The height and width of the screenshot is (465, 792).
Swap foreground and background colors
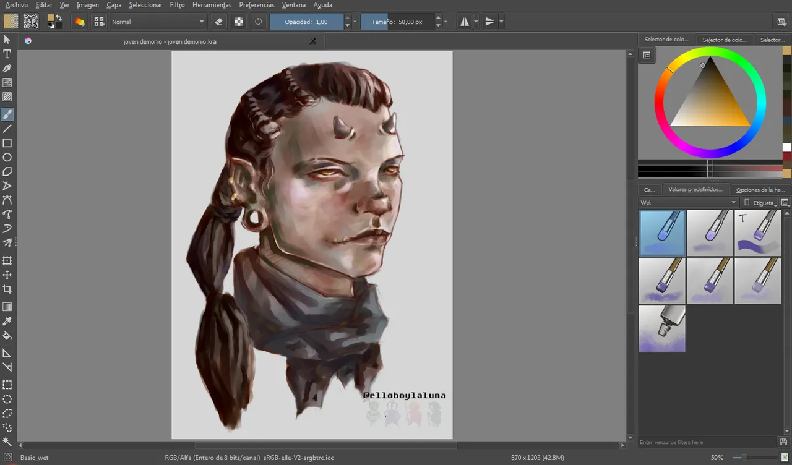[x=59, y=17]
